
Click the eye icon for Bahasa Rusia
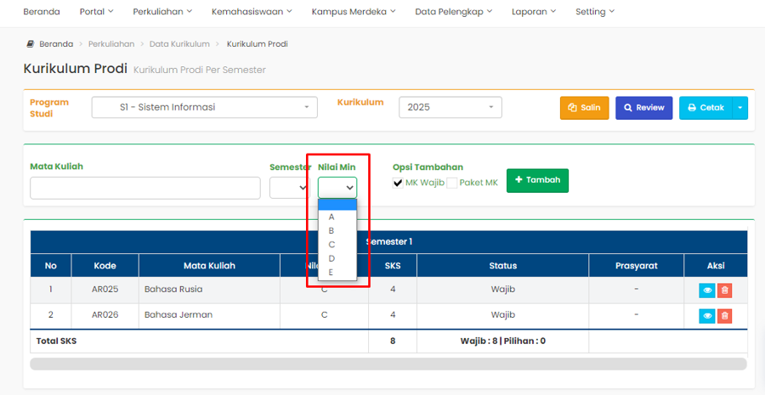706,290
